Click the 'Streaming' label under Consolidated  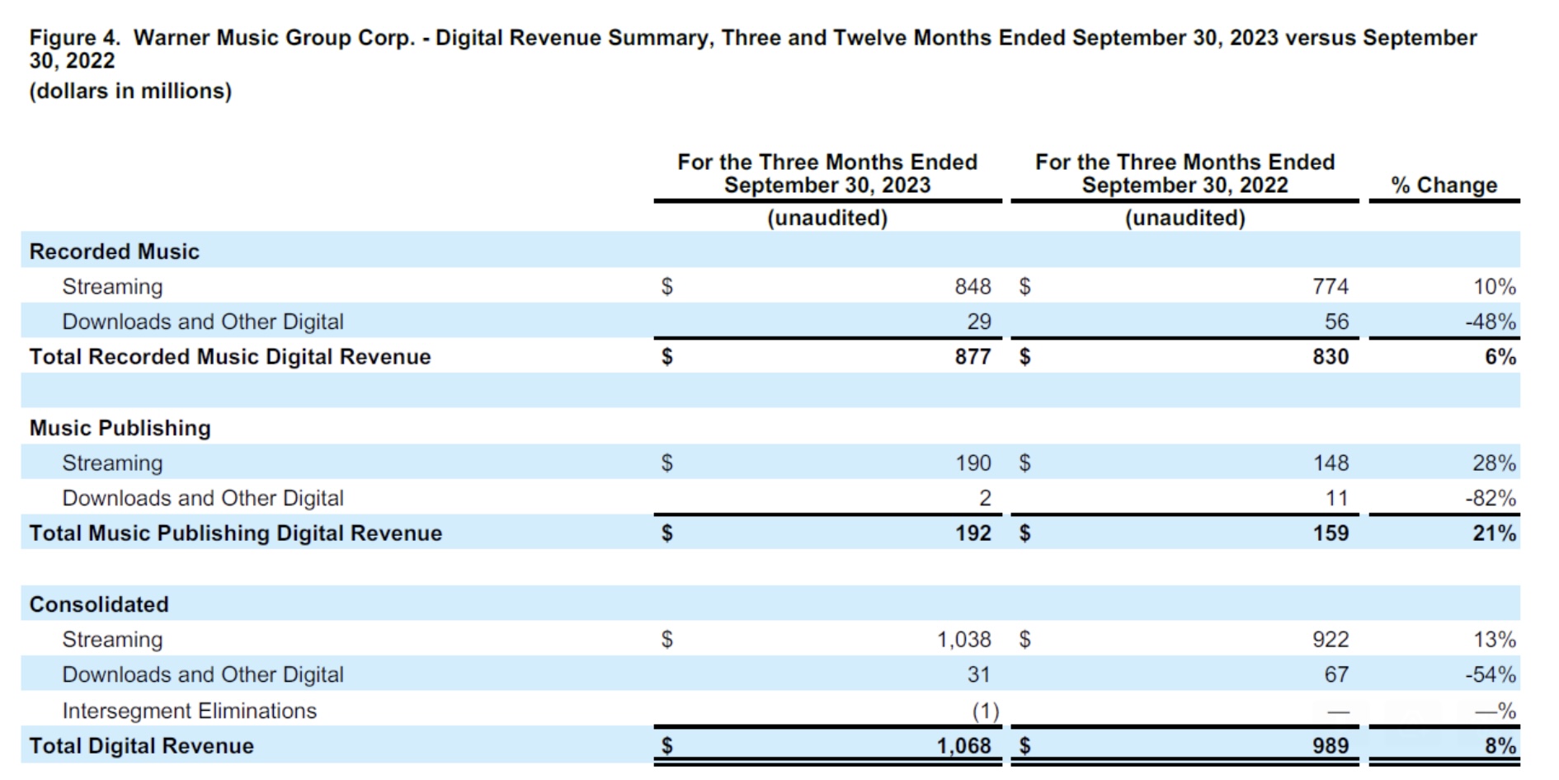[113, 640]
